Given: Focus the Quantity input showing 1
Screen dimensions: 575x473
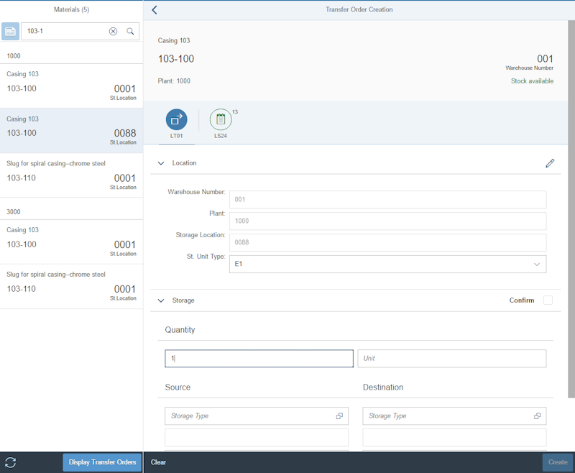Looking at the screenshot, I should pyautogui.click(x=259, y=358).
